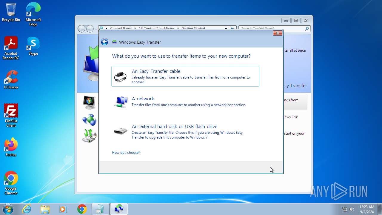Select A network transfer option
Screen dimensions: 382x215
click(x=185, y=102)
